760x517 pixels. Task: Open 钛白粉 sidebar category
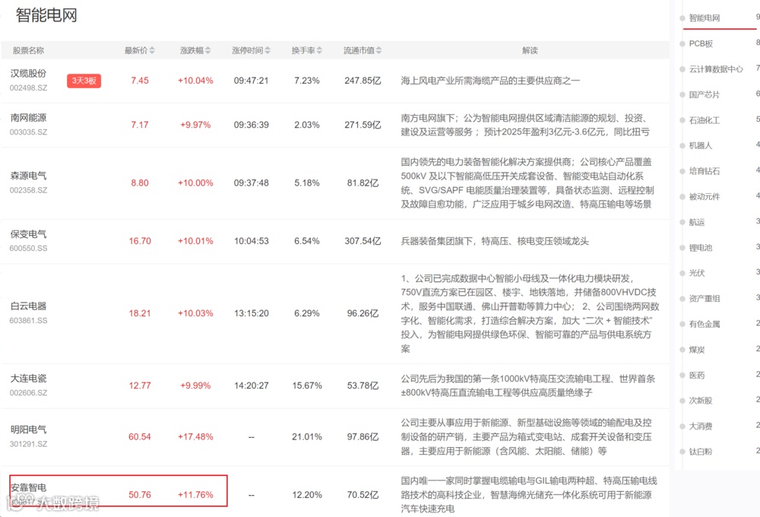(701, 452)
